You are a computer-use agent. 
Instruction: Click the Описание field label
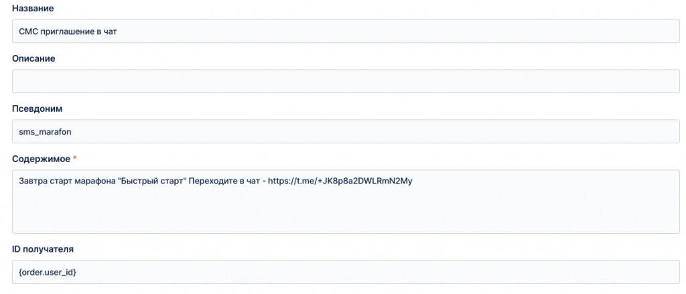(x=33, y=59)
